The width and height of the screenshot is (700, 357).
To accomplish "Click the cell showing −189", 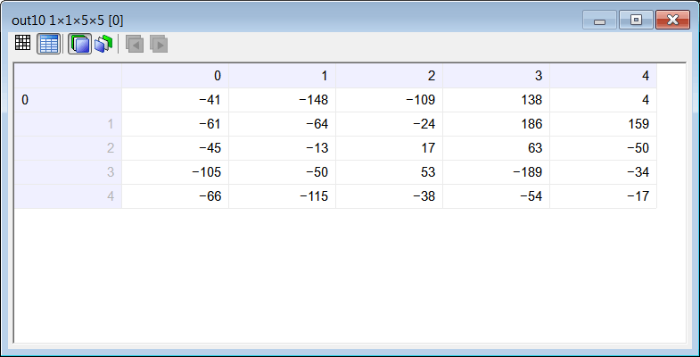I will (496, 172).
